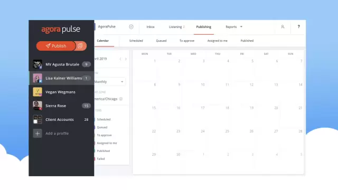The height and width of the screenshot is (190, 338).
Task: Select the To approve sub-tab
Action: [x=187, y=41]
